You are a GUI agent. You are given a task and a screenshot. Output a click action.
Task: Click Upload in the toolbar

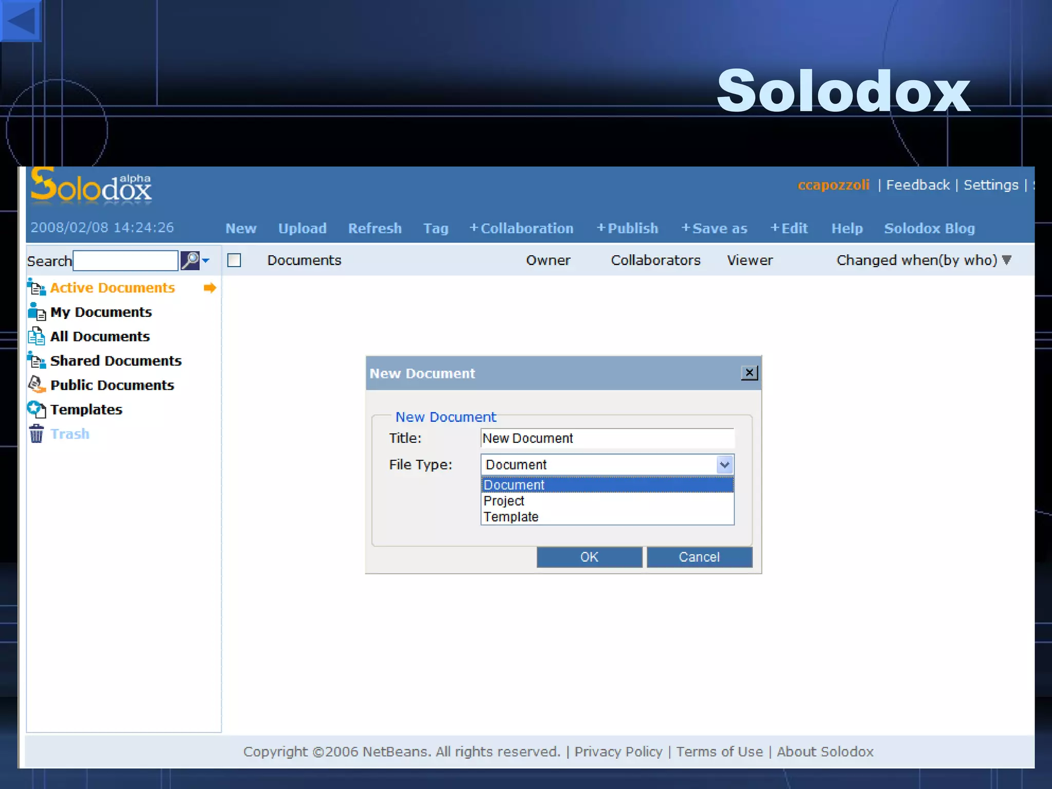[x=302, y=229]
